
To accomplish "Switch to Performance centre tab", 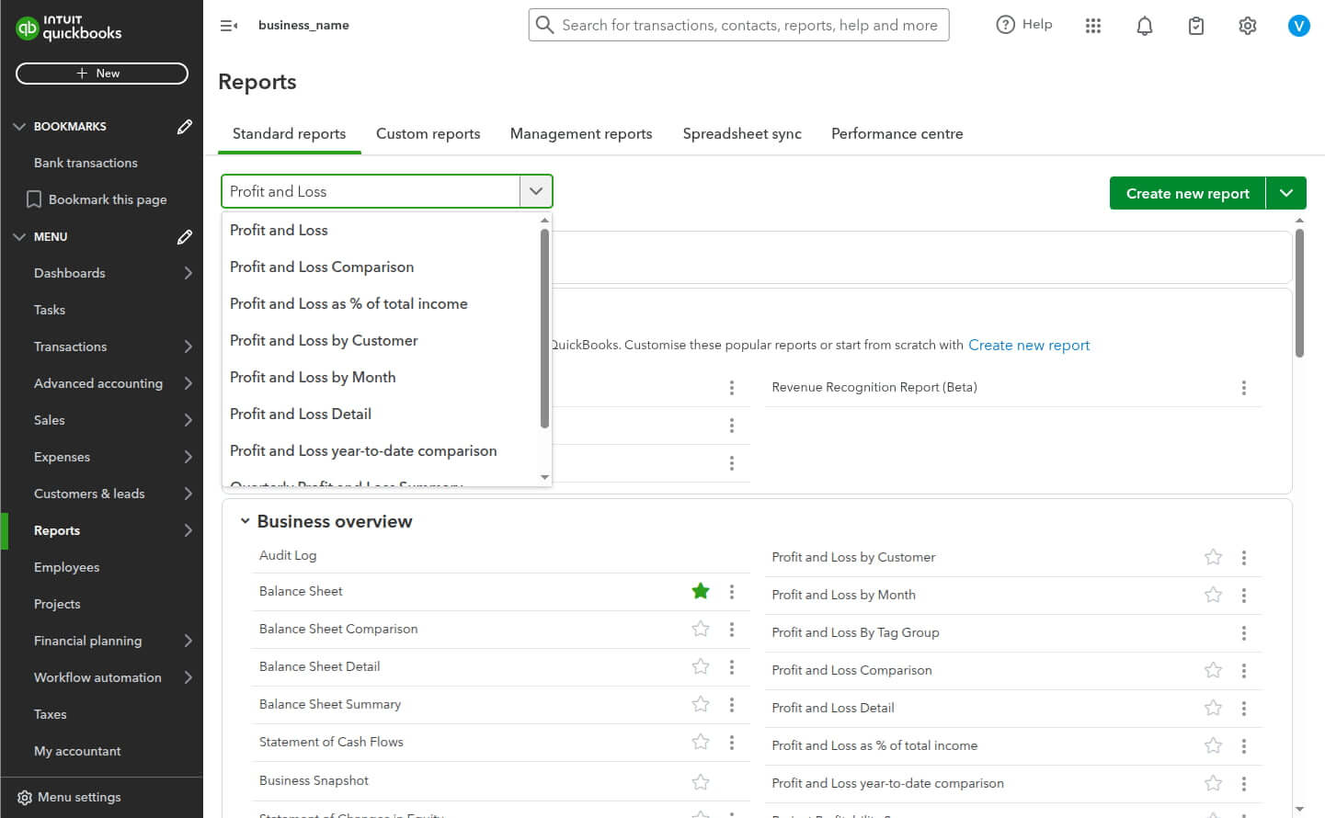I will [897, 133].
